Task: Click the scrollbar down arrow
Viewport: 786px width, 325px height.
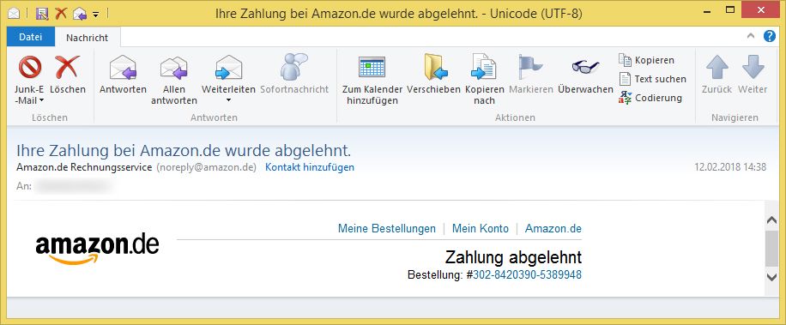Action: [x=771, y=277]
